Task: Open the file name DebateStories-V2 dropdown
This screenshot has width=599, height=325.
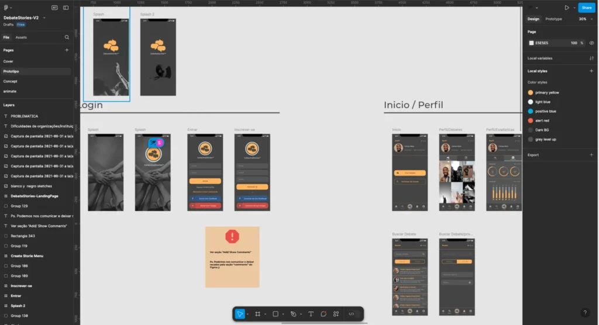Action: [x=44, y=18]
